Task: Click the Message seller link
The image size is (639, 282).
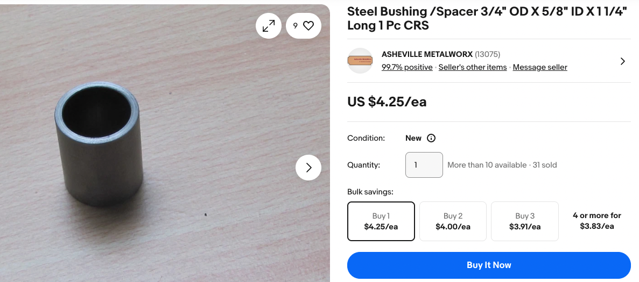Action: (x=540, y=67)
